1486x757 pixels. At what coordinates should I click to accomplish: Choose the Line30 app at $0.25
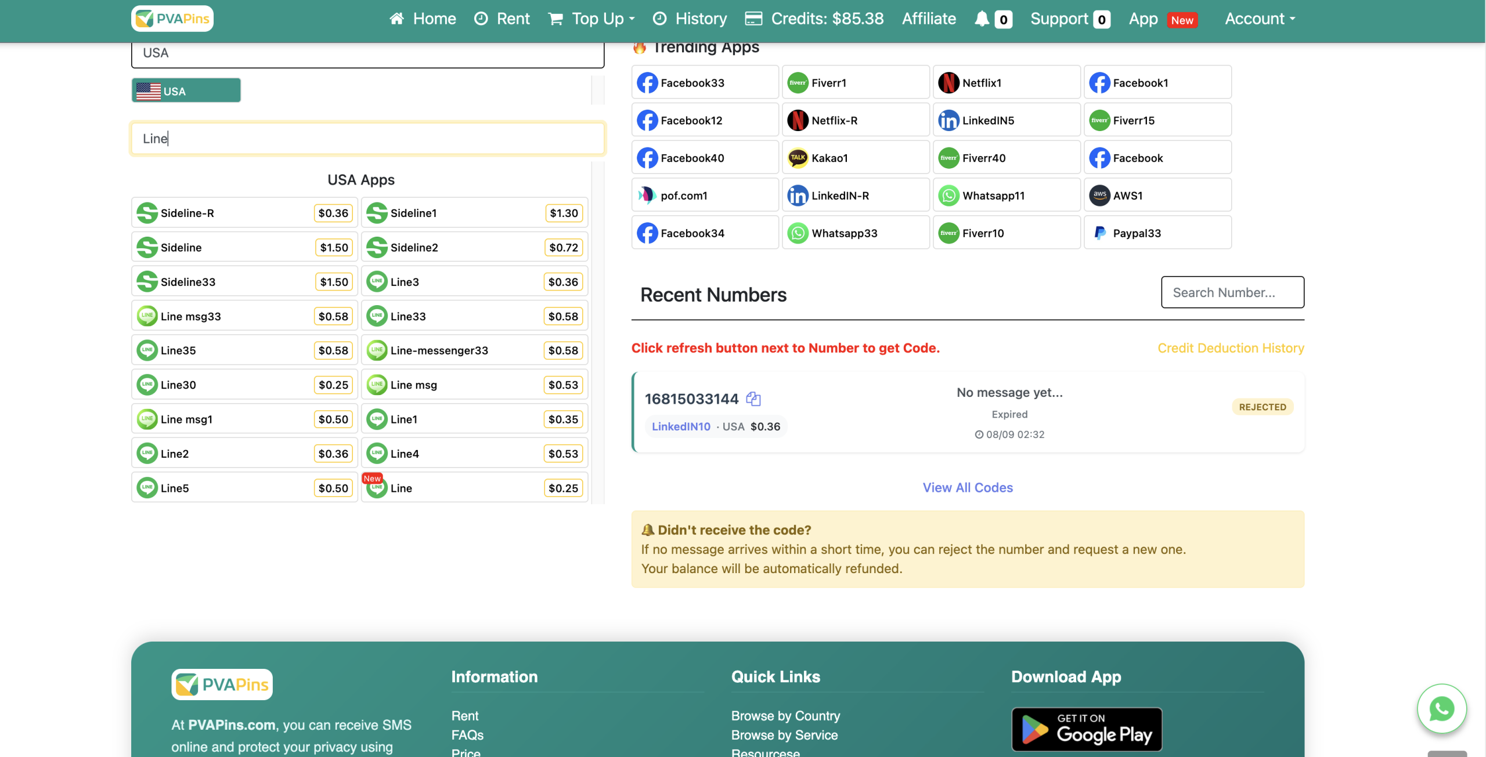(244, 385)
